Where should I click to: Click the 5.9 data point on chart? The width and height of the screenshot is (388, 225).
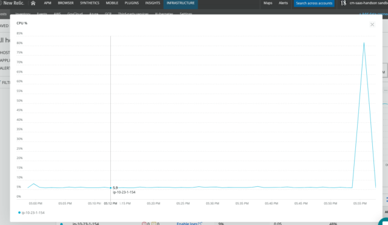[x=110, y=188]
